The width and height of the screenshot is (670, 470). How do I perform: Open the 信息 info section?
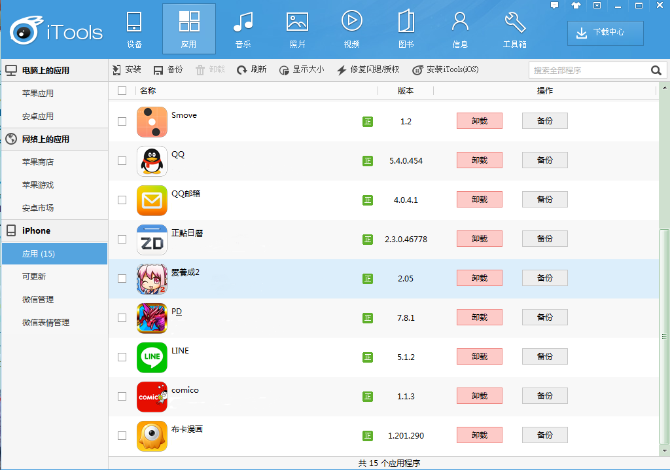(x=460, y=29)
